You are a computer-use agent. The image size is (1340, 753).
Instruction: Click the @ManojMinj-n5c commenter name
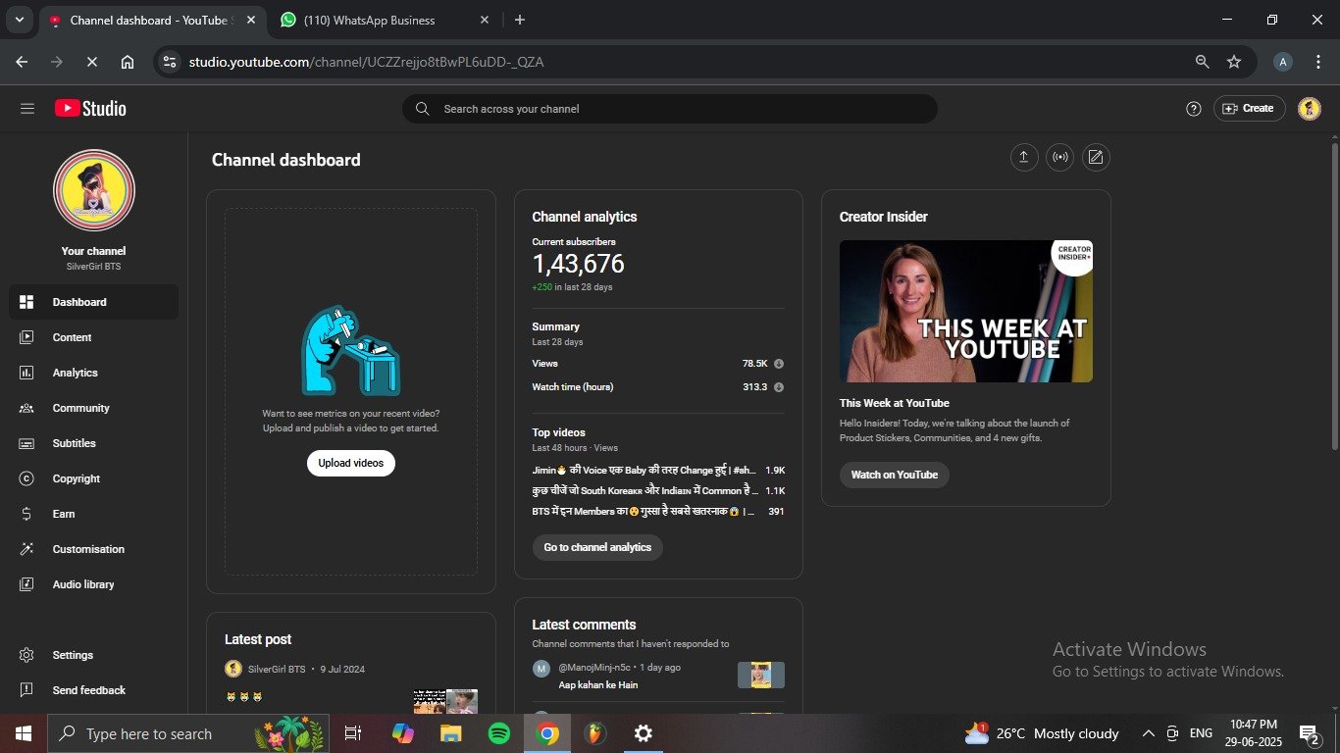point(595,668)
